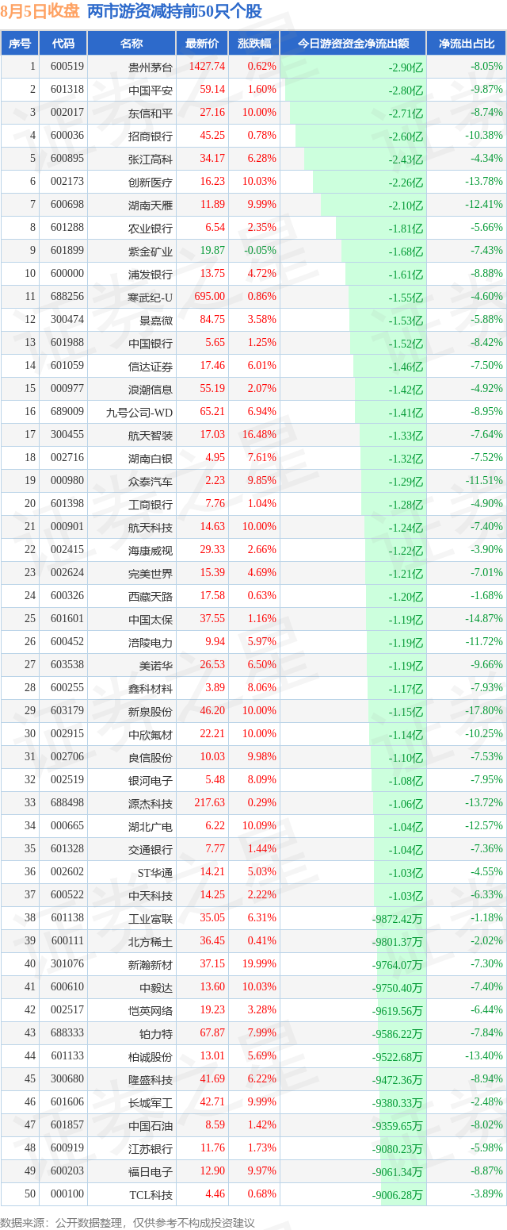Click the -1.68% ratio of 西藏天路

pos(486,596)
